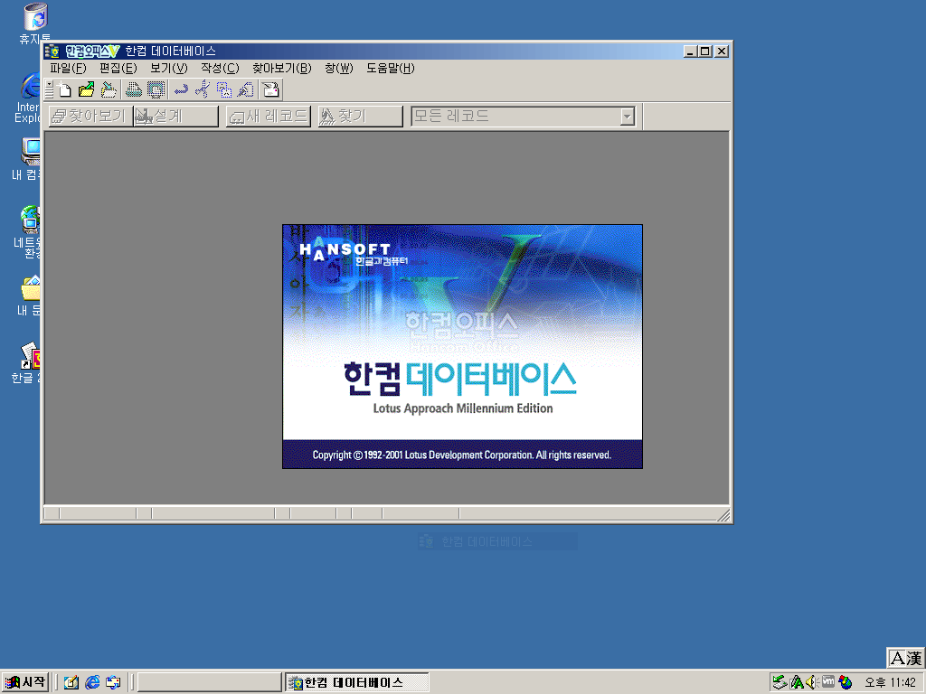Click the Internet Explorer desktop icon
The height and width of the screenshot is (694, 926).
(x=29, y=98)
